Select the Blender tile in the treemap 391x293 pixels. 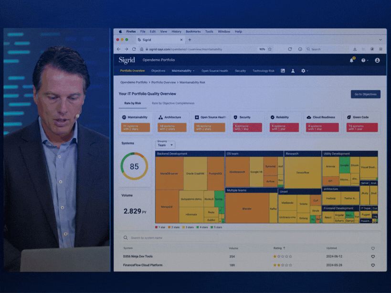click(247, 208)
